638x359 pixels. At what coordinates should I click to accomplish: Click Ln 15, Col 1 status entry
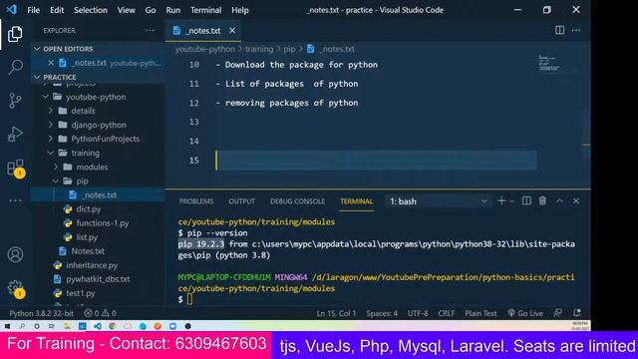pyautogui.click(x=336, y=313)
